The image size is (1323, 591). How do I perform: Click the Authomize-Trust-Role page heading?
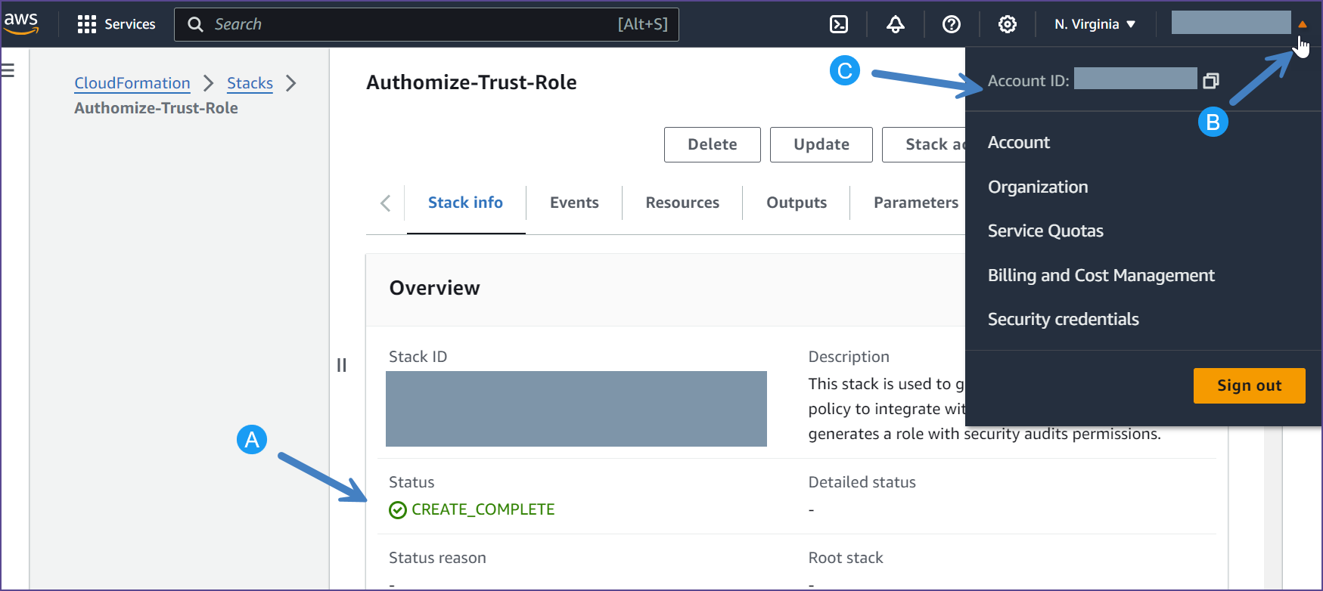(471, 82)
